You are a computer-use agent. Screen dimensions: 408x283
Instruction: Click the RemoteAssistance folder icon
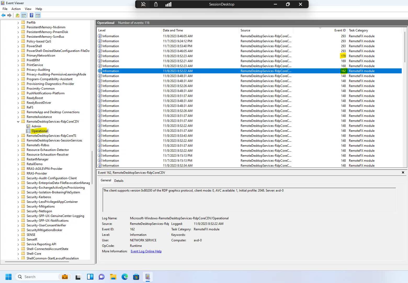click(23, 117)
